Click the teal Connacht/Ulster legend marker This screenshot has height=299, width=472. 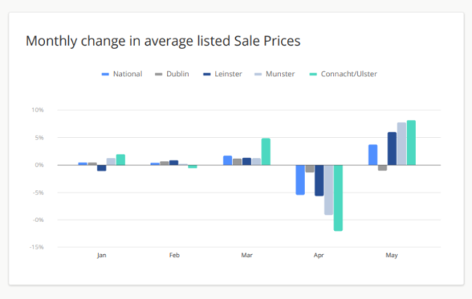313,74
